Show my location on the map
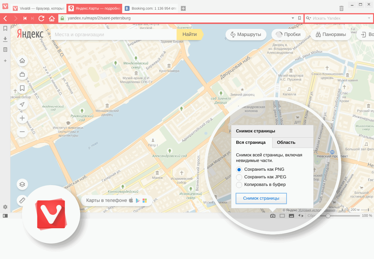 click(x=22, y=105)
